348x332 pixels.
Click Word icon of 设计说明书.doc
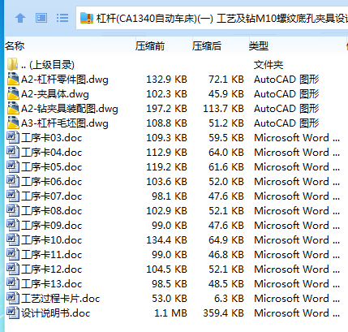click(13, 313)
